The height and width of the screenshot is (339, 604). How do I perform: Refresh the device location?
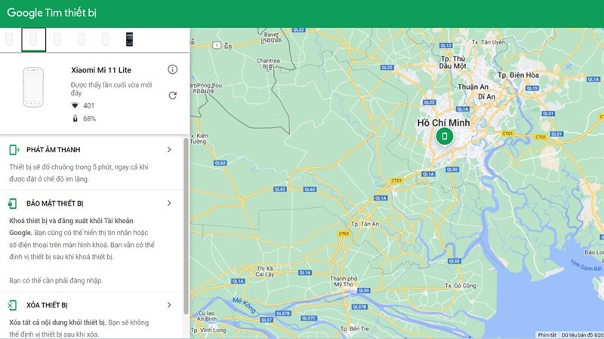click(x=172, y=95)
